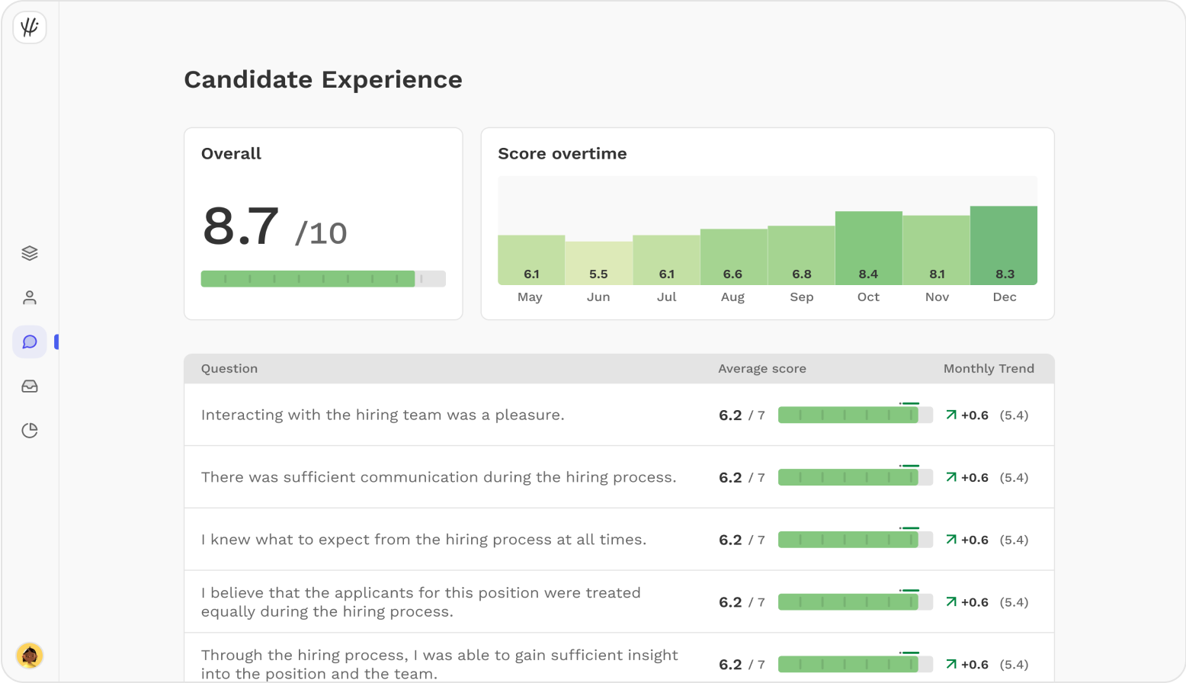Screen dimensions: 1186x683
Task: Select the "applicants treated equally" question row
Action: [421, 602]
